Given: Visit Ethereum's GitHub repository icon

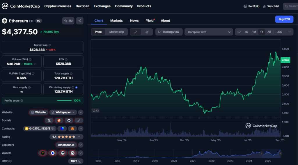Looking at the screenshot, I should pos(69,120).
